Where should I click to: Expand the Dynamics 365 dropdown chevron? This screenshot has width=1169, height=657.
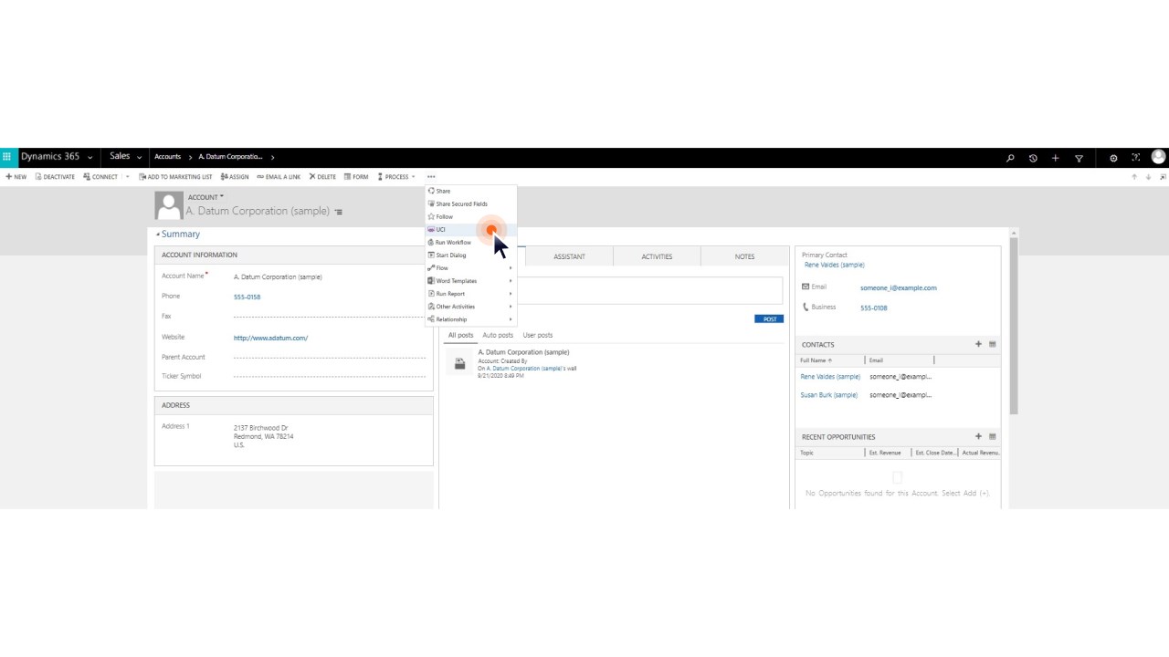[90, 158]
